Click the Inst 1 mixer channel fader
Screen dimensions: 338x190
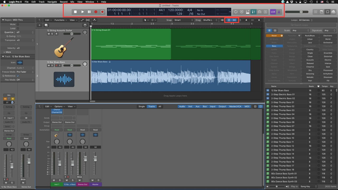click(59, 163)
